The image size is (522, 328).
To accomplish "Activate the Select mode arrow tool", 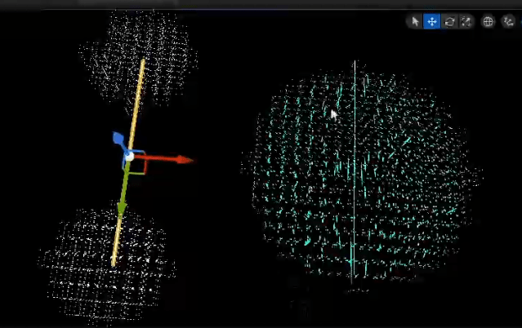I will 415,22.
